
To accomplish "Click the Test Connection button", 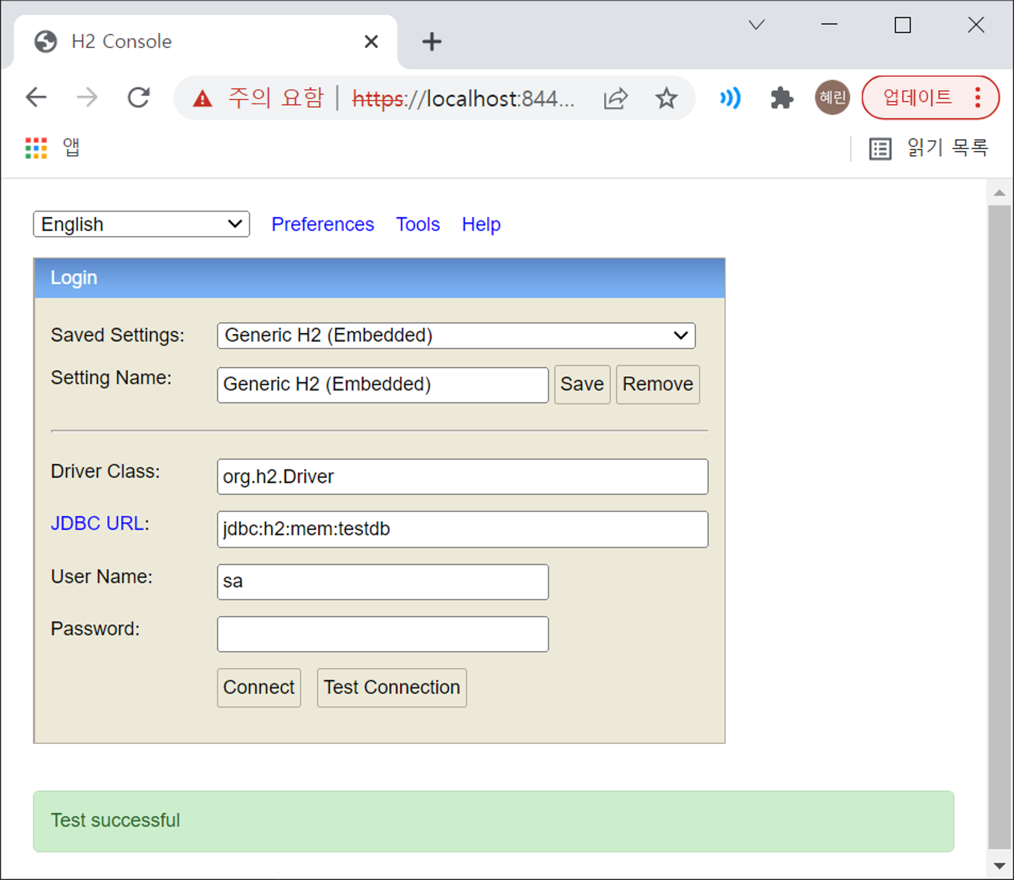I will point(391,688).
